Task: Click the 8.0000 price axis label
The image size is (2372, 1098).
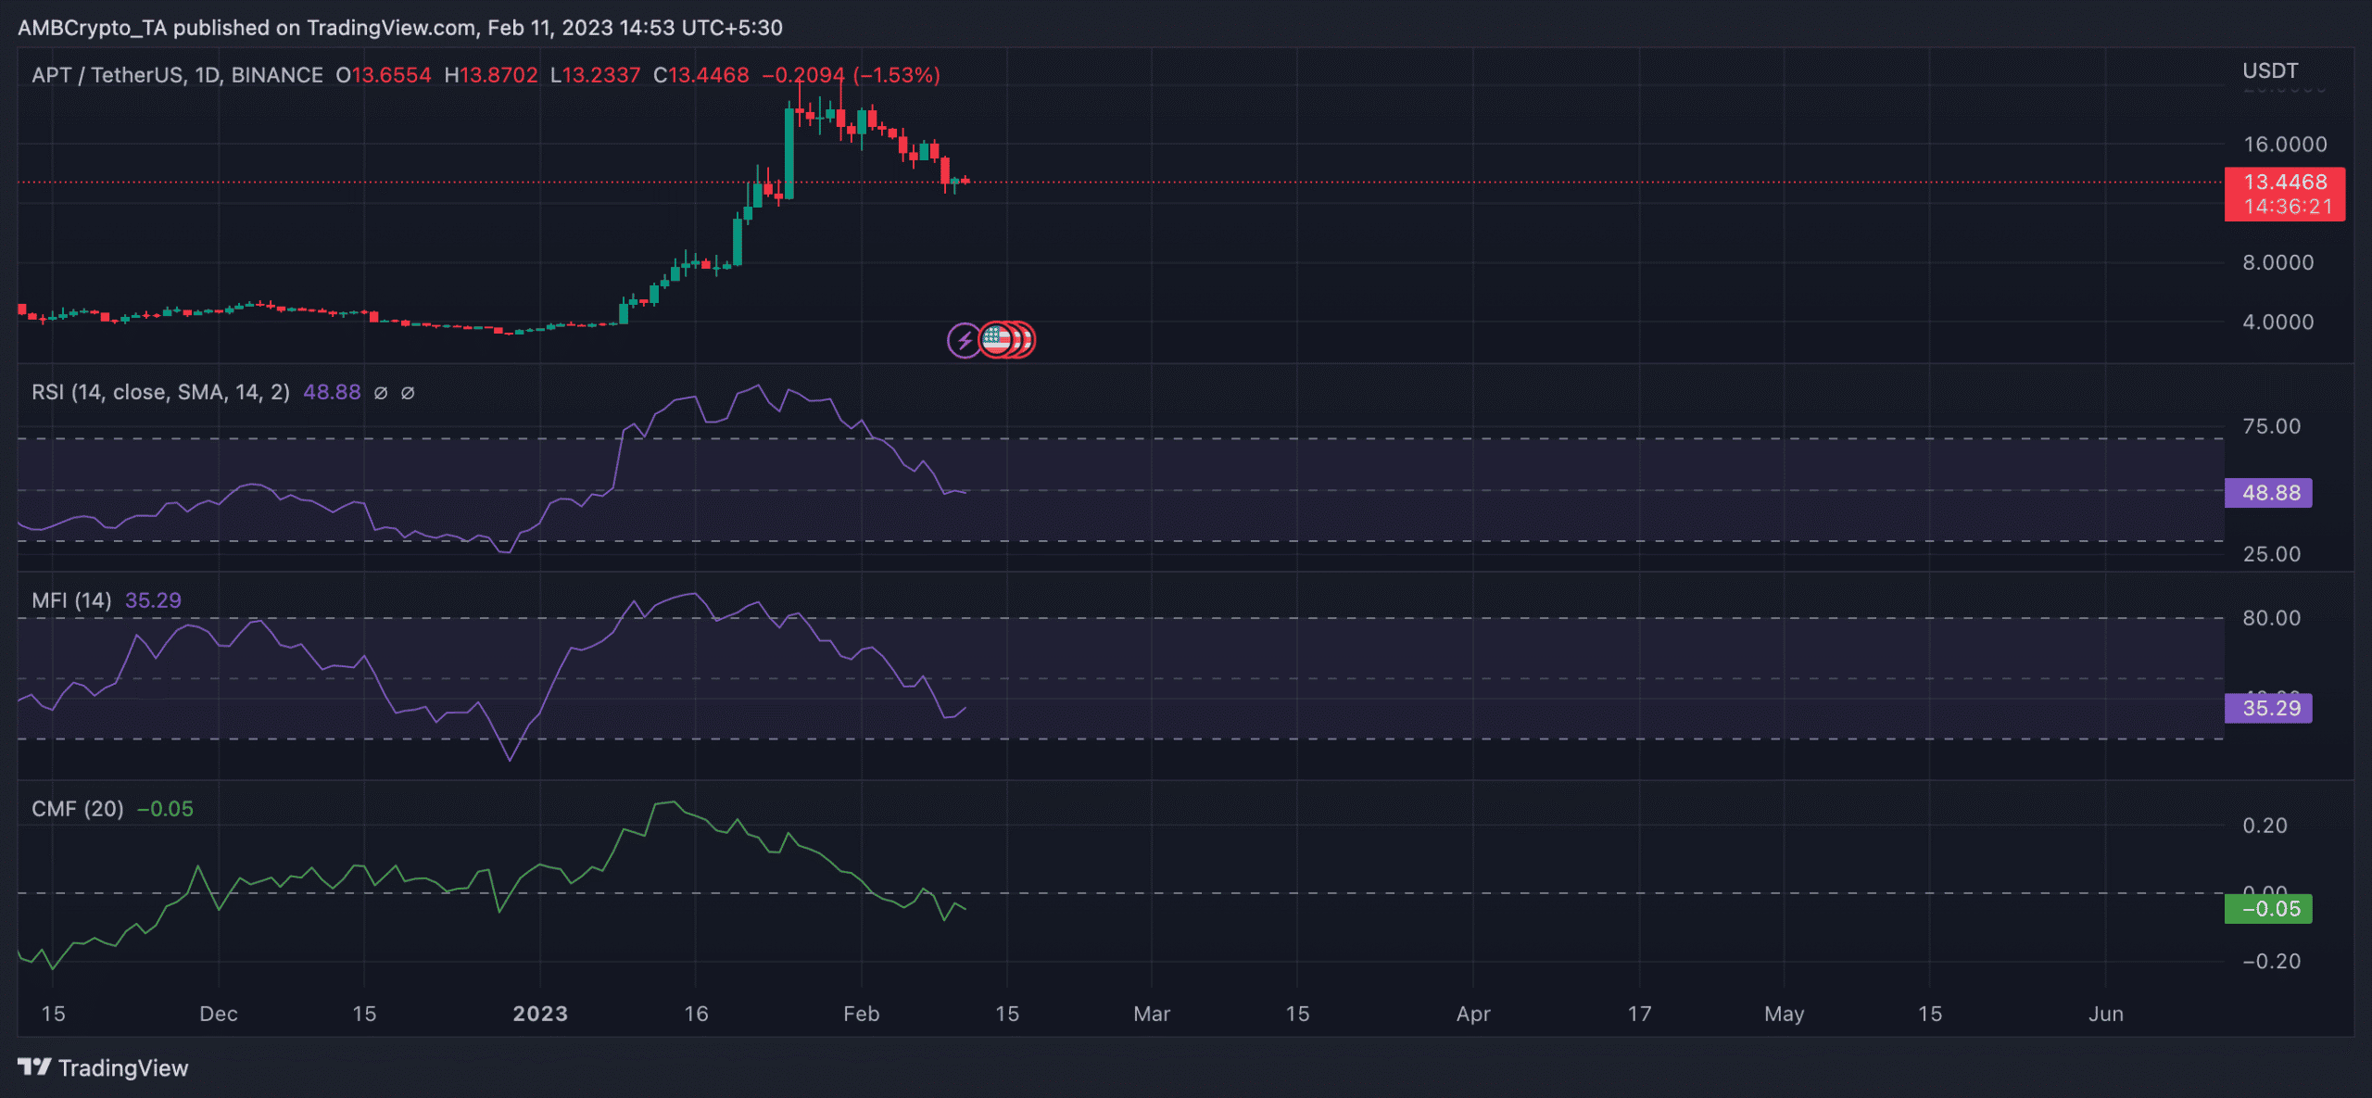Action: [2277, 262]
